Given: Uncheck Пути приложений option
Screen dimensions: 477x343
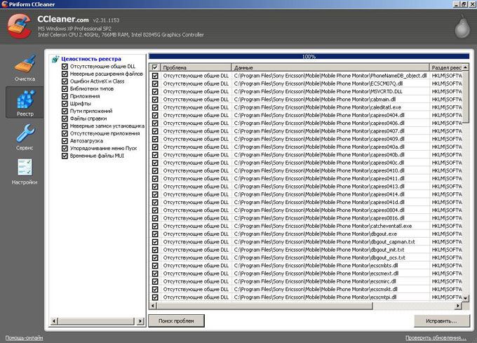Looking at the screenshot, I should click(65, 111).
